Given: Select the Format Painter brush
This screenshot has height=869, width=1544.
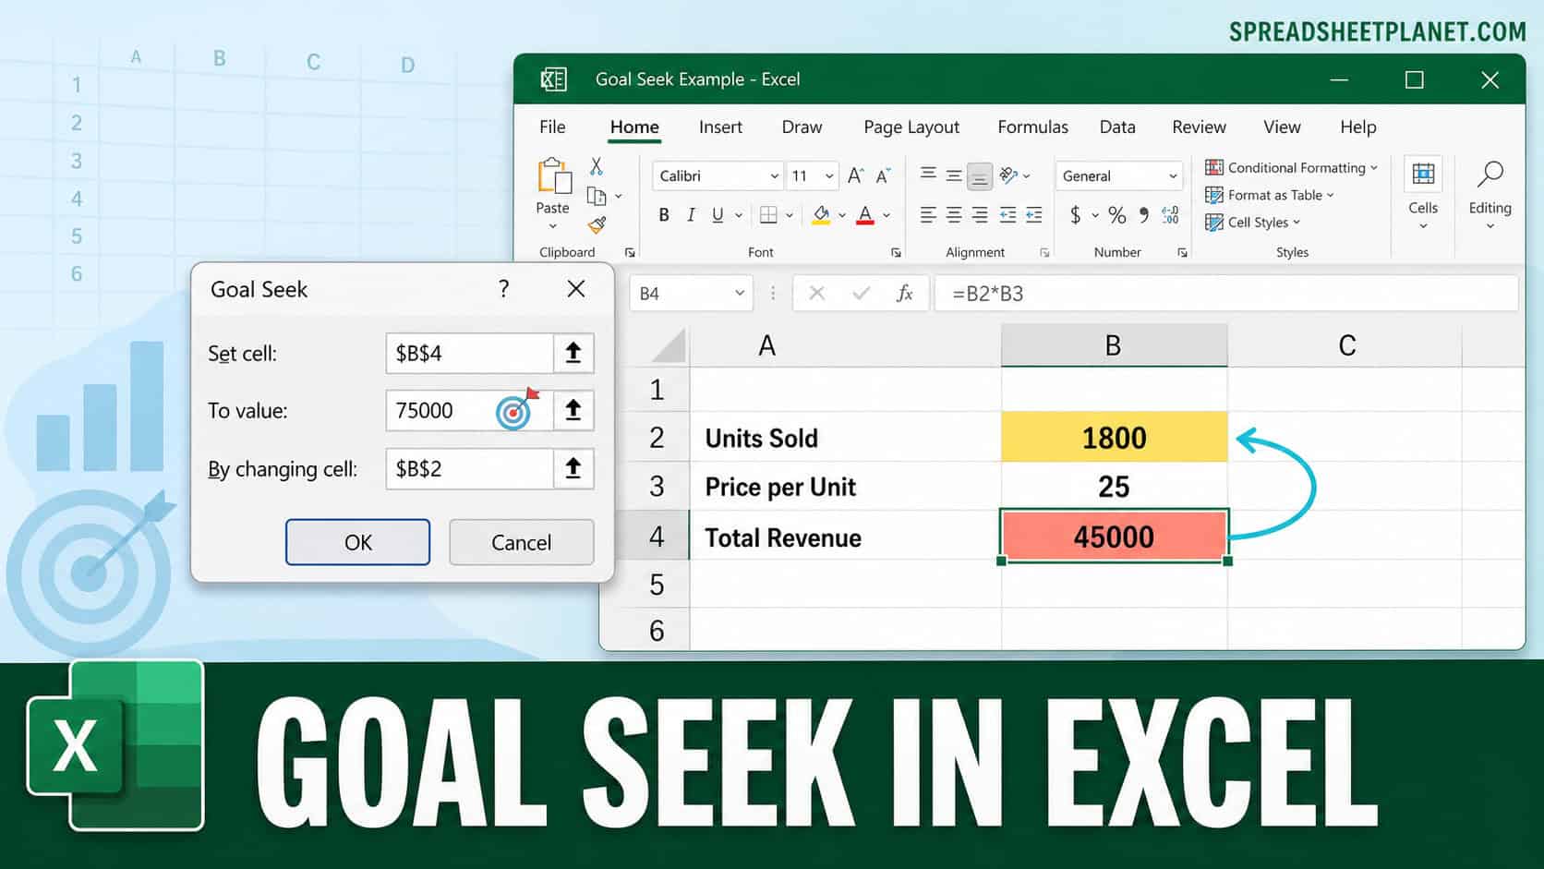Looking at the screenshot, I should click(x=597, y=224).
